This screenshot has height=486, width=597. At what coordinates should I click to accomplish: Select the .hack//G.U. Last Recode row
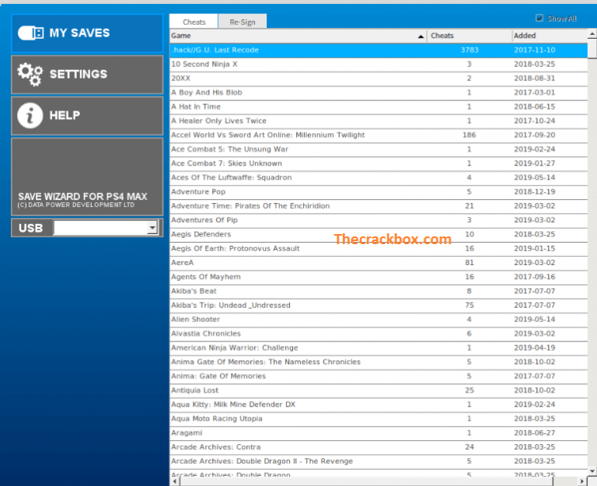tap(379, 50)
